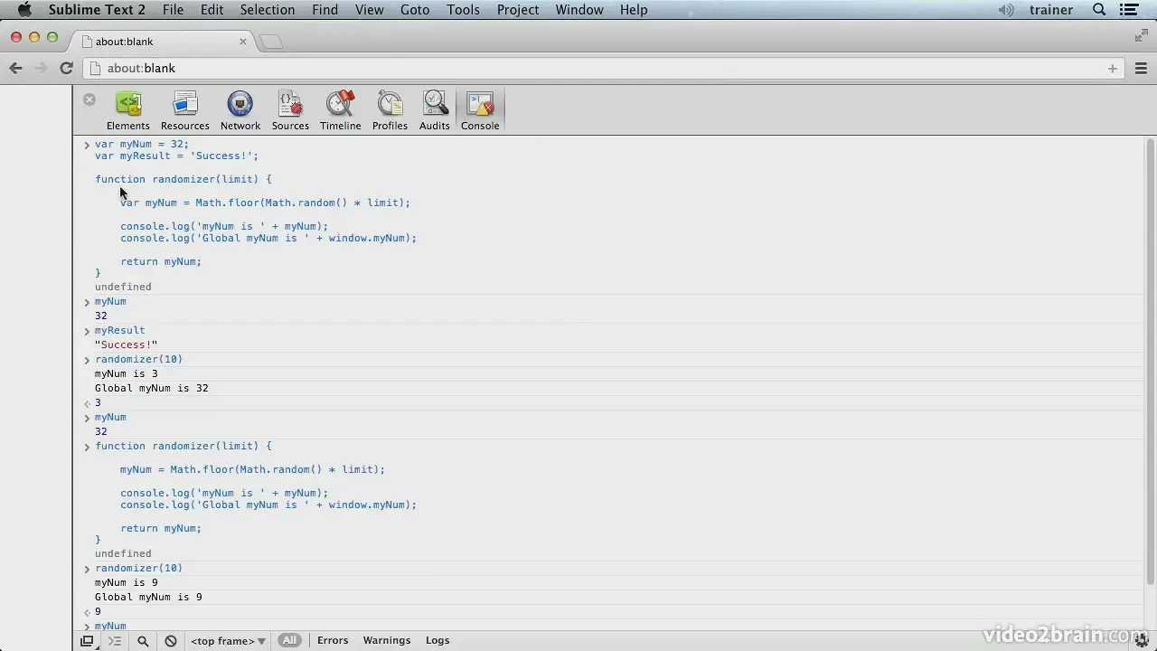Screen dimensions: 1157x651
Task: Click the "myNum is 3" log line
Action: pyautogui.click(x=127, y=373)
